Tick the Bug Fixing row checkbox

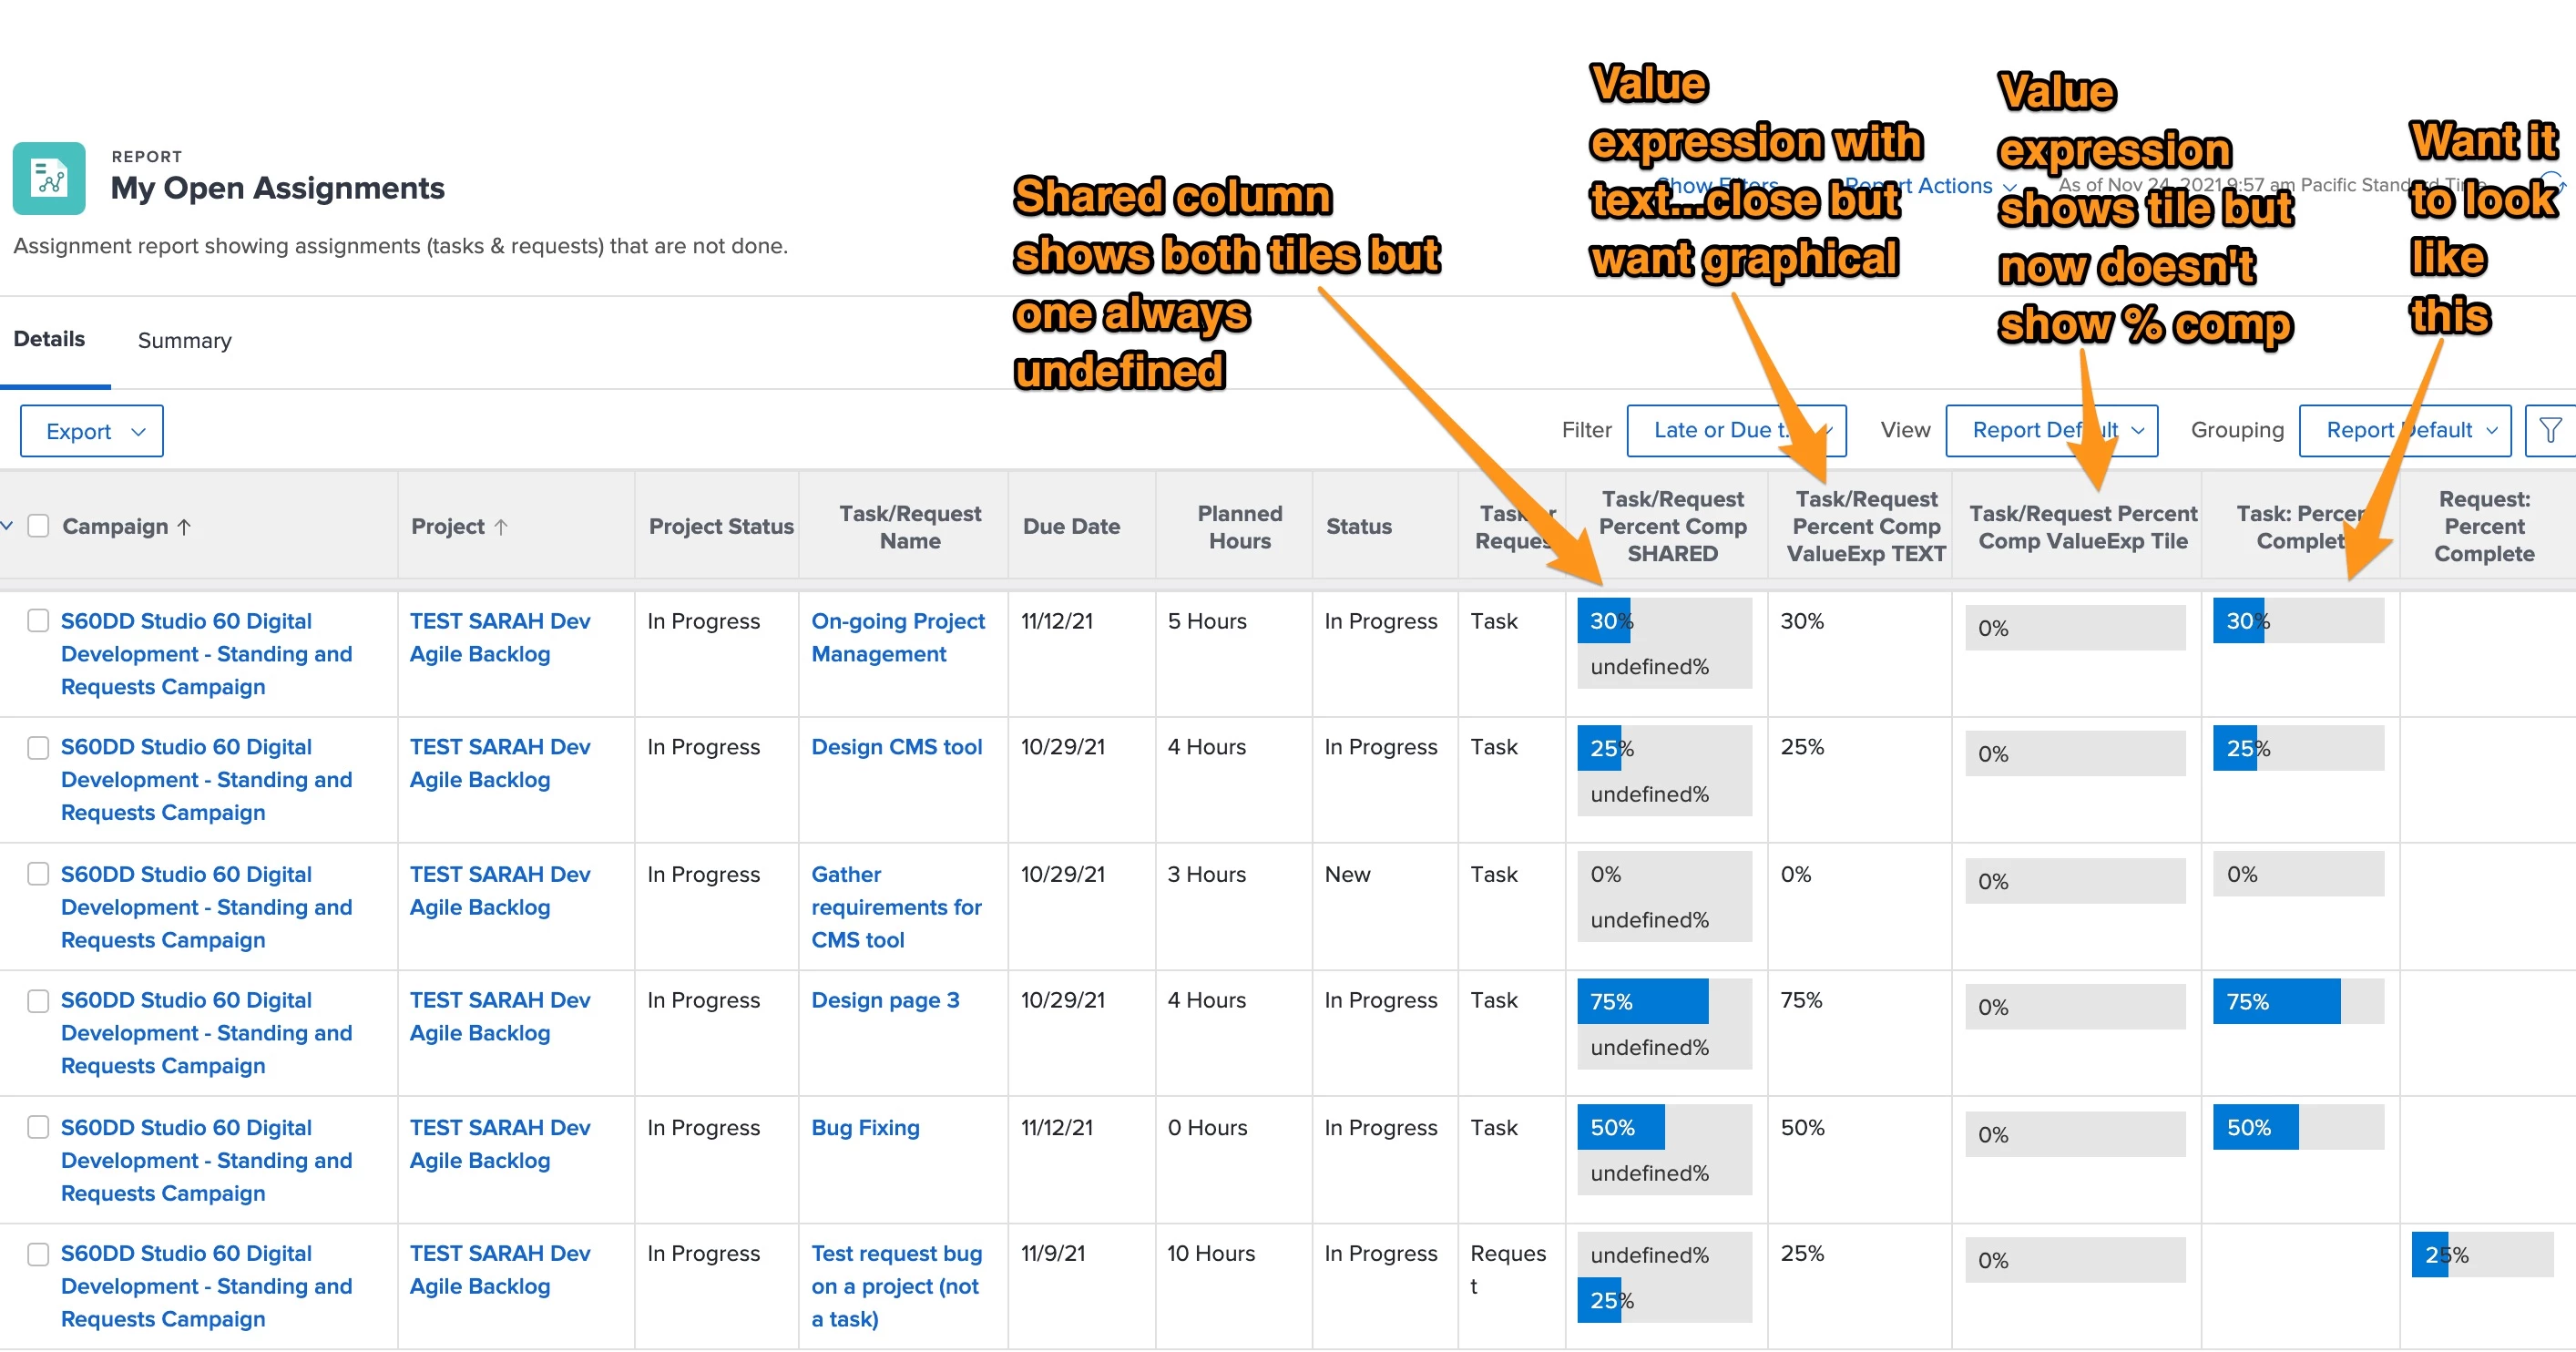[38, 1127]
